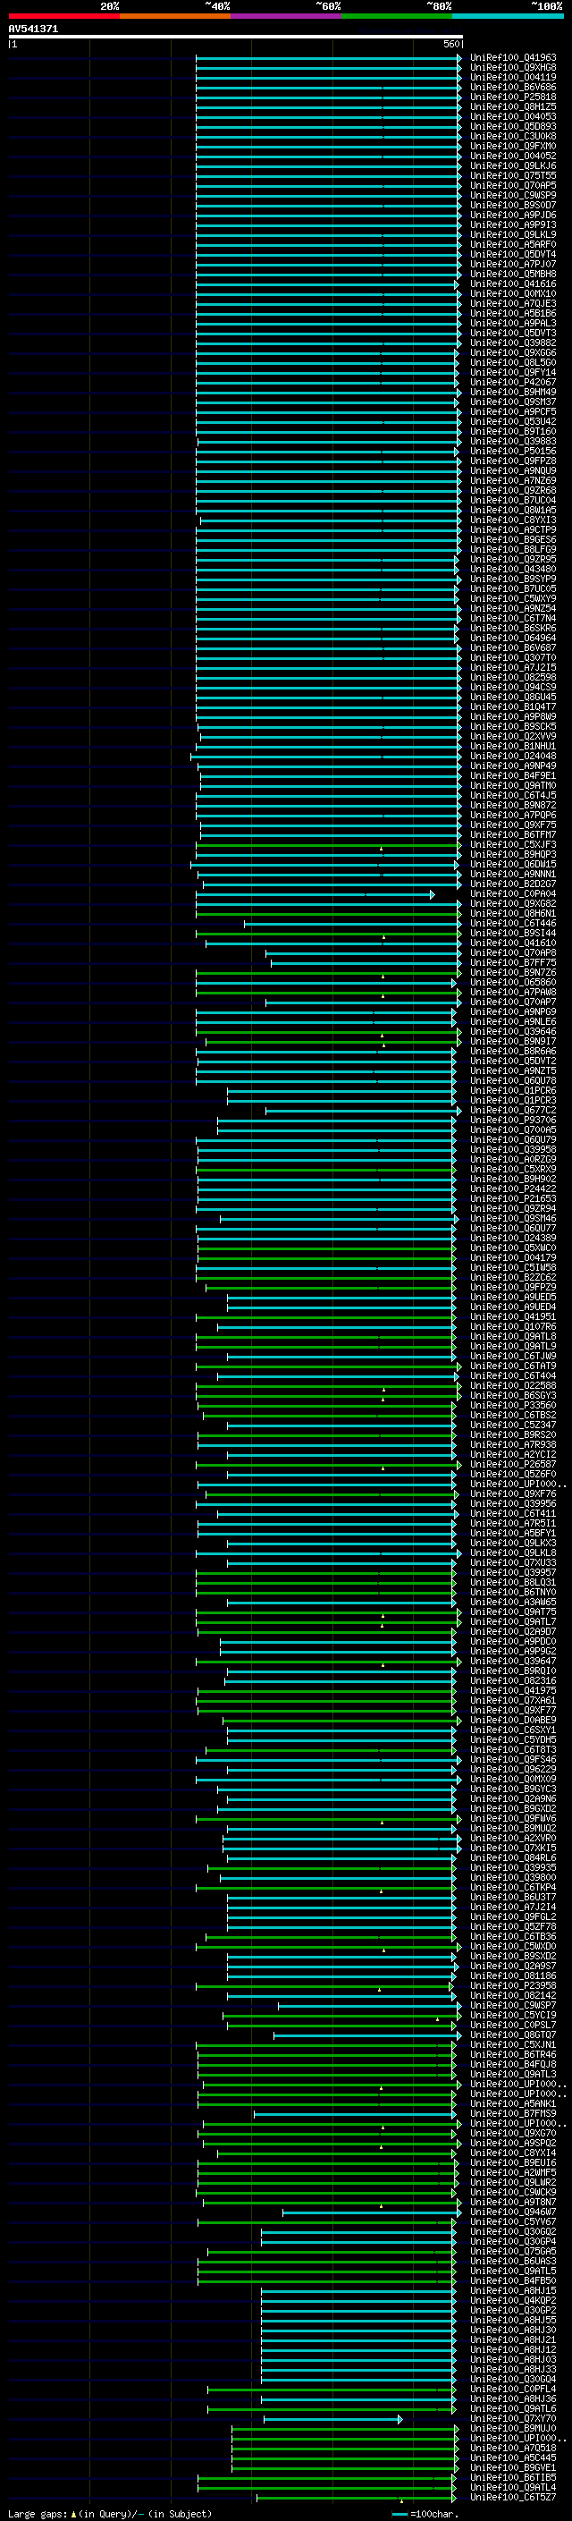572x2521 pixels.
Task: Open hit UniRef100_Q8H1Z5
Action: pos(513,106)
